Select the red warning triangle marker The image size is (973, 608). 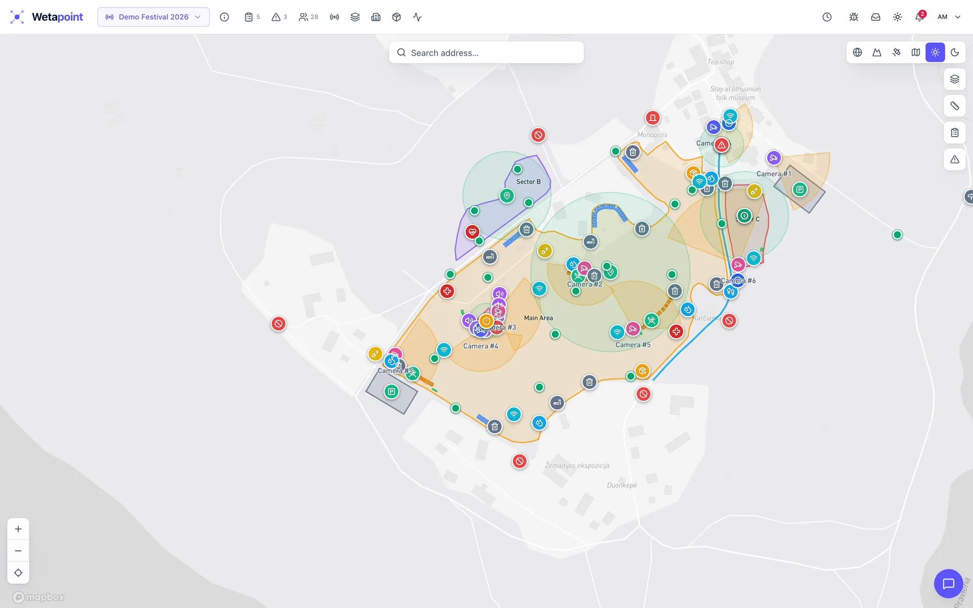click(x=722, y=145)
